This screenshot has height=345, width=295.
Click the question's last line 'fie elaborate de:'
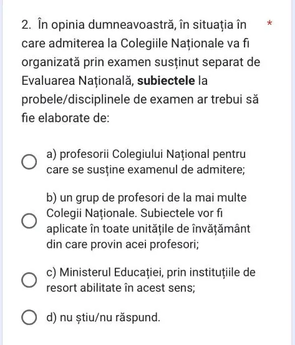pos(65,118)
